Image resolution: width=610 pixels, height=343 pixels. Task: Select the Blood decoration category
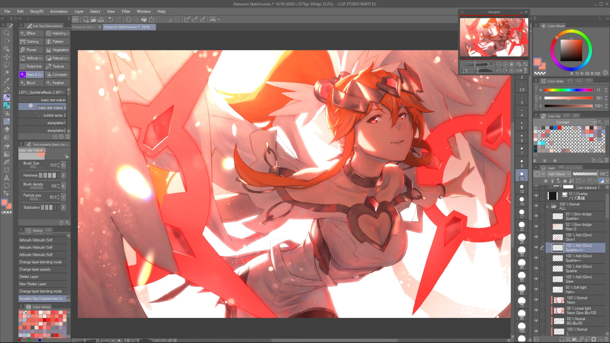(x=30, y=83)
